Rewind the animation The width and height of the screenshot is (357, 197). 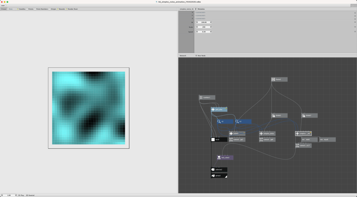pyautogui.click(x=30, y=195)
